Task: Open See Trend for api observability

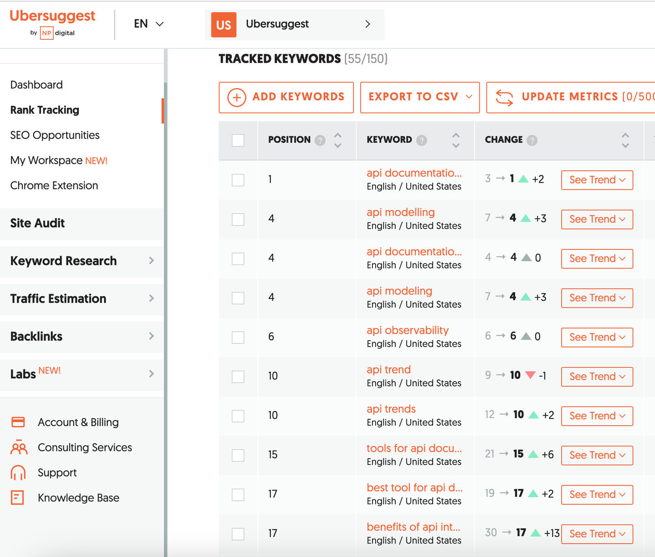Action: 596,337
